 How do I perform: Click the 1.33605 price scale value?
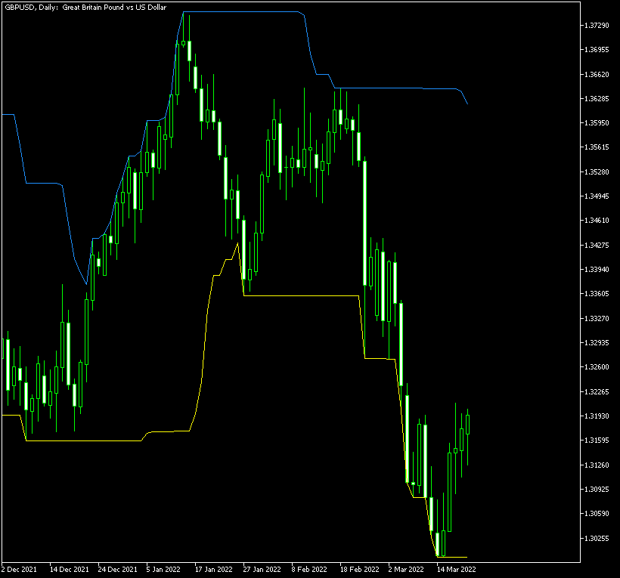[x=597, y=294]
